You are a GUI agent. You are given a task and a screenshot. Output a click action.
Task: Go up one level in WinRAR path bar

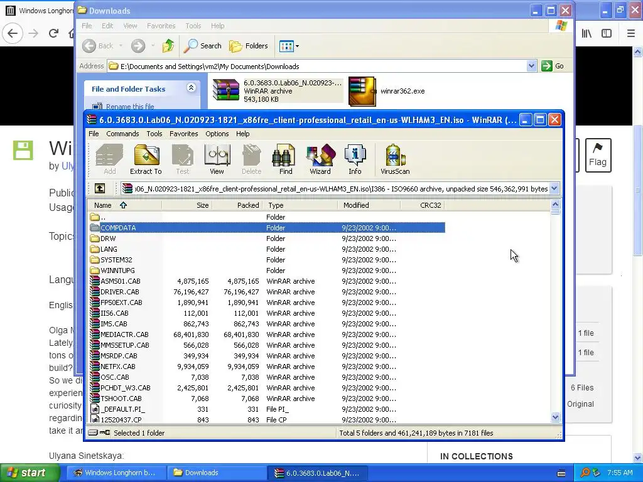coord(100,188)
